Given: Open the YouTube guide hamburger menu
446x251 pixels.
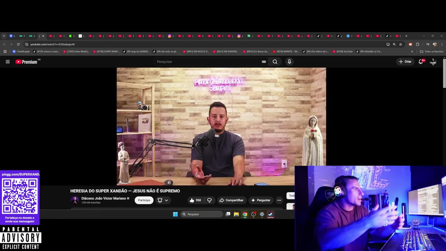Looking at the screenshot, I should click(8, 62).
